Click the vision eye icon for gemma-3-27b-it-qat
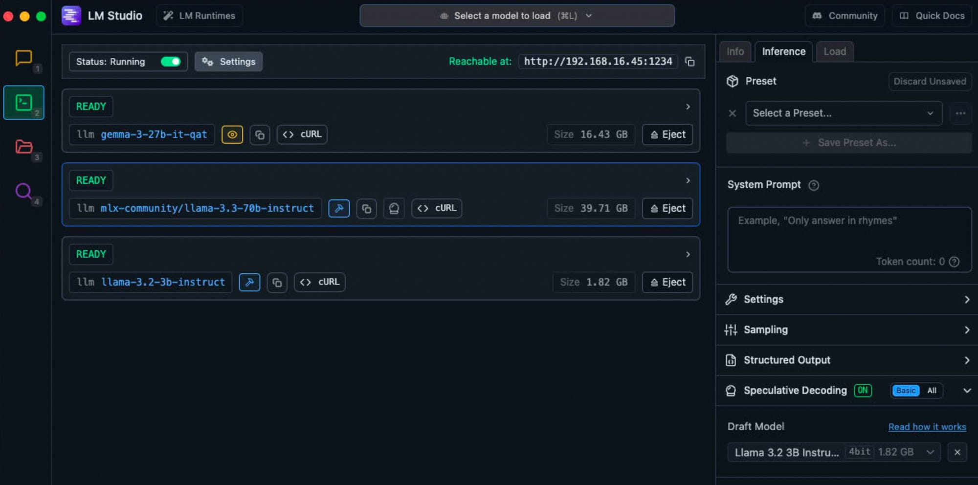 click(232, 134)
